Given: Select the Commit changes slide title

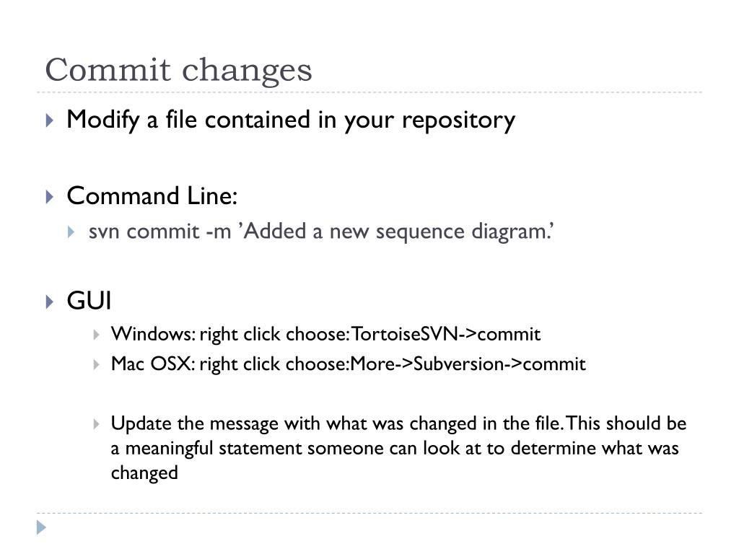Looking at the screenshot, I should click(x=179, y=70).
